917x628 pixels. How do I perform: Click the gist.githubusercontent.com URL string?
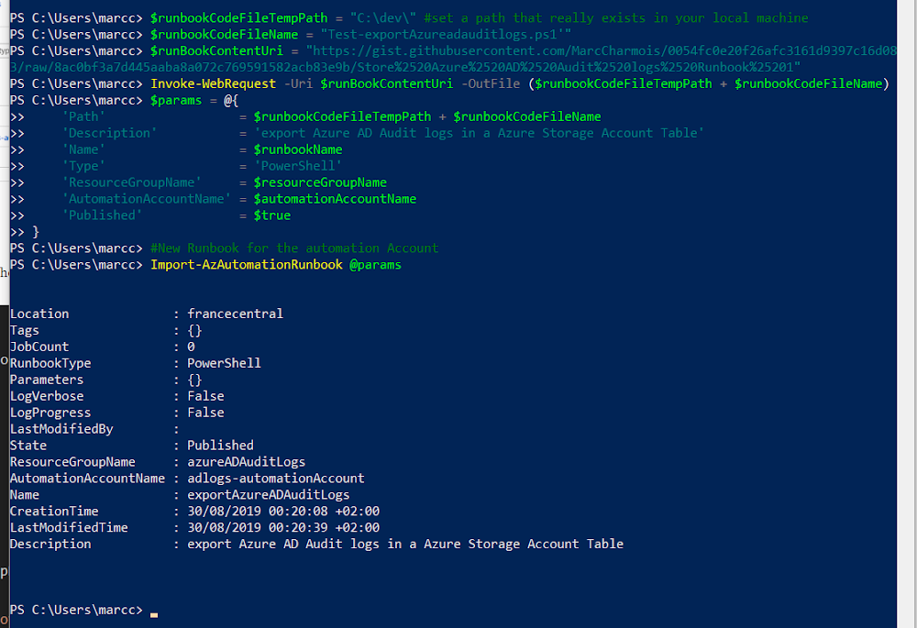pos(453,59)
